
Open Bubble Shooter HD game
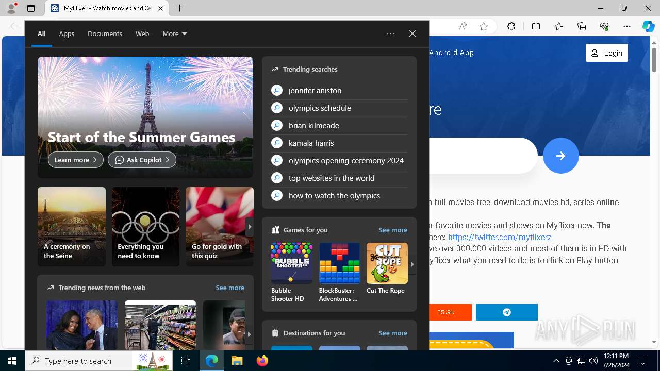[x=292, y=273]
